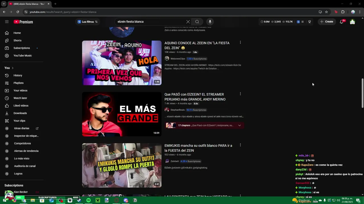Click the browser address bar URL
364x204 pixels.
[63, 12]
